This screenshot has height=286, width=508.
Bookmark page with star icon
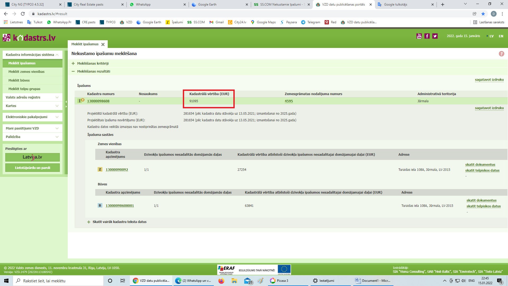483,14
